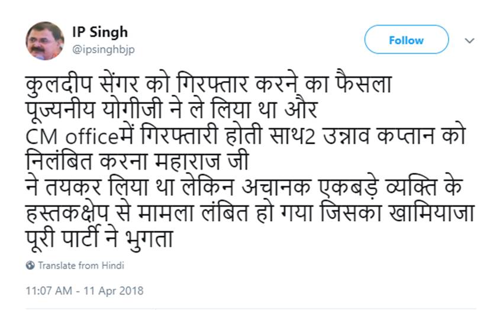This screenshot has width=503, height=310.
Task: Click IP Singh's profile avatar photo
Action: click(45, 40)
